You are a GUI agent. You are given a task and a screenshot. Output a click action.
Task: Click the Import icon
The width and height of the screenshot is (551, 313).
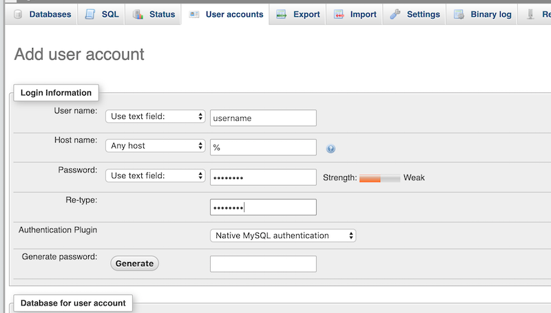(x=339, y=14)
